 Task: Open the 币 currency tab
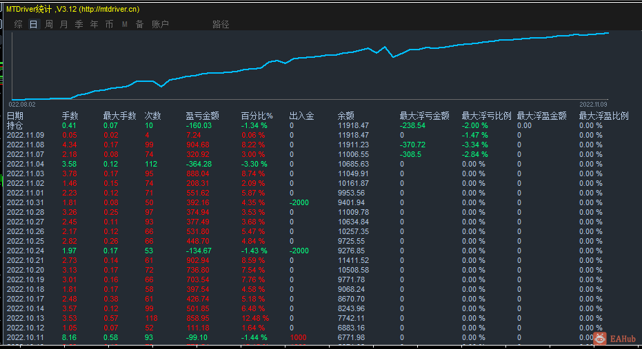point(110,24)
